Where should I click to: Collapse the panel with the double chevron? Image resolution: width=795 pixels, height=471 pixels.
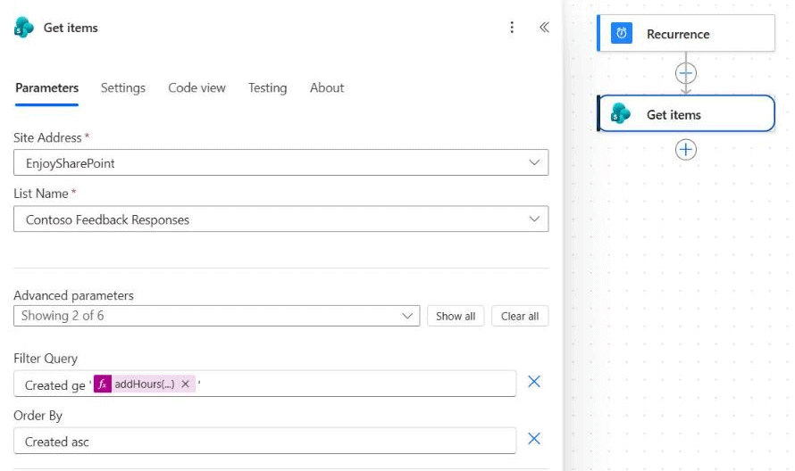544,28
